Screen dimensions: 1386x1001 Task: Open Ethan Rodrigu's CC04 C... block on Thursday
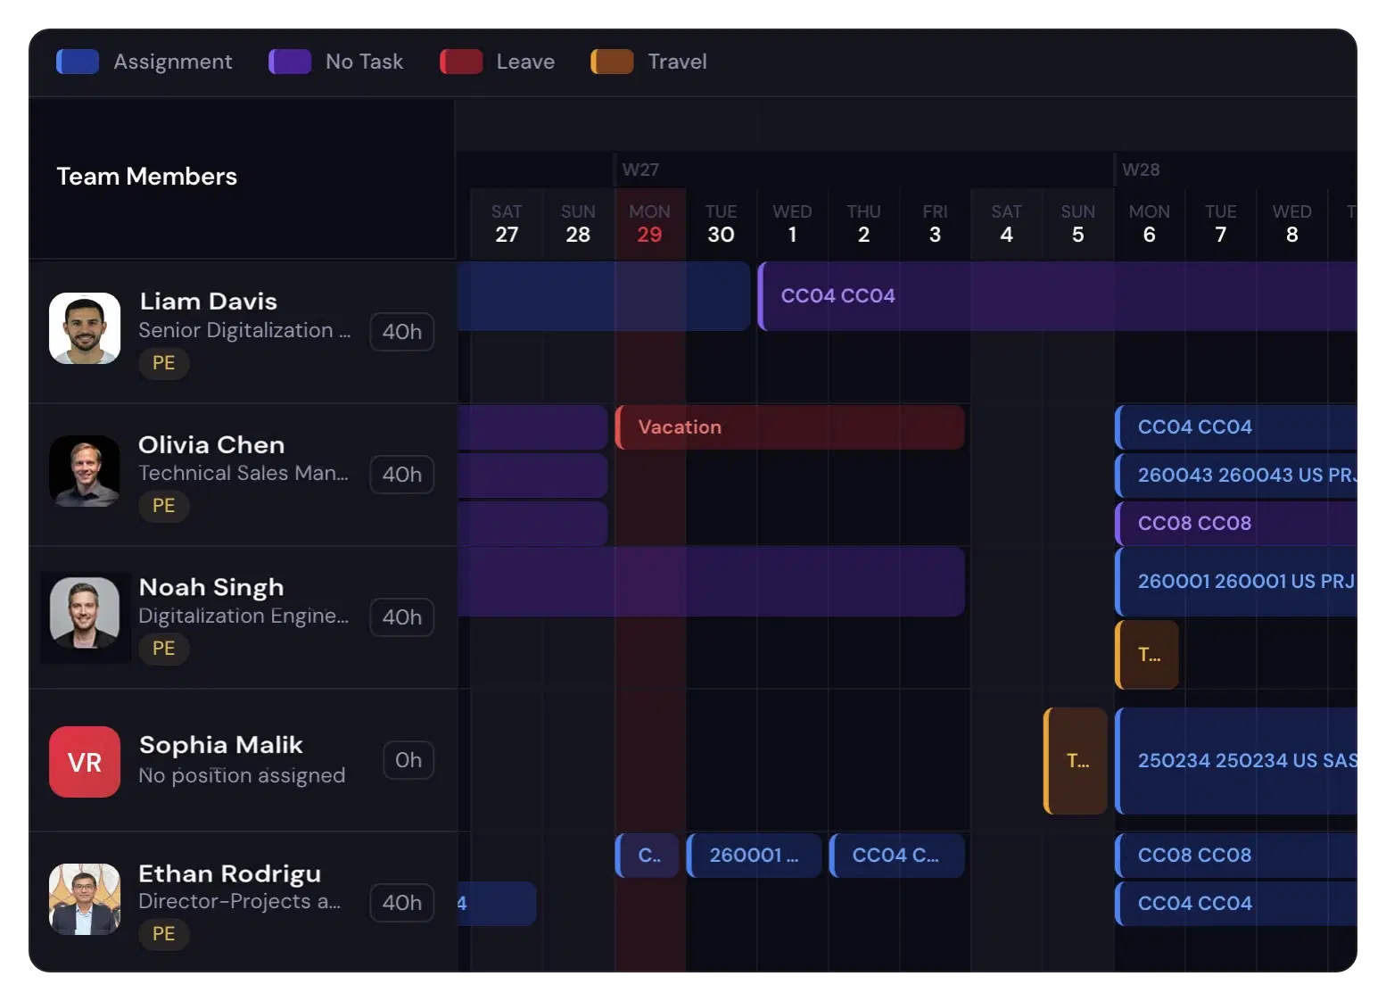[896, 856]
